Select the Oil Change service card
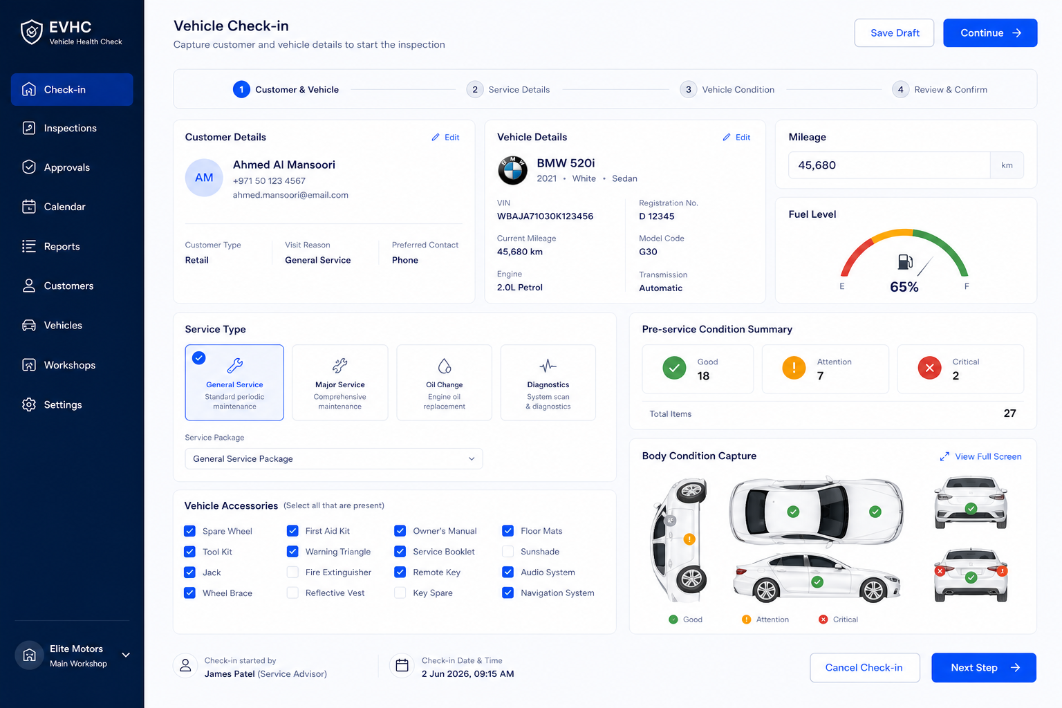The height and width of the screenshot is (708, 1062). [445, 382]
